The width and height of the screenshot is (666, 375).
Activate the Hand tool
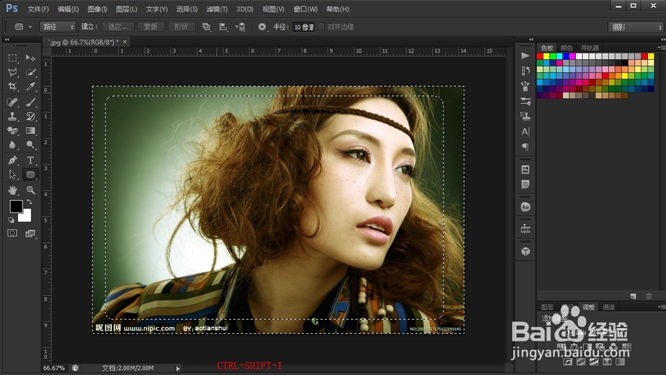(13, 190)
